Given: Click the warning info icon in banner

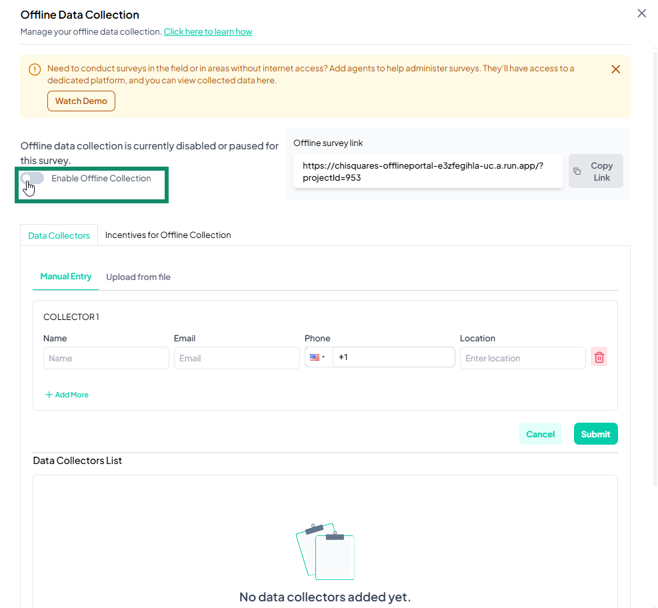Looking at the screenshot, I should [x=35, y=69].
